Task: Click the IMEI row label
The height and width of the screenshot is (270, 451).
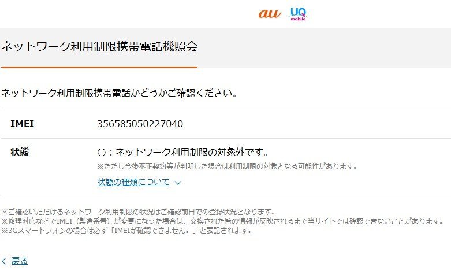Action: [x=22, y=124]
